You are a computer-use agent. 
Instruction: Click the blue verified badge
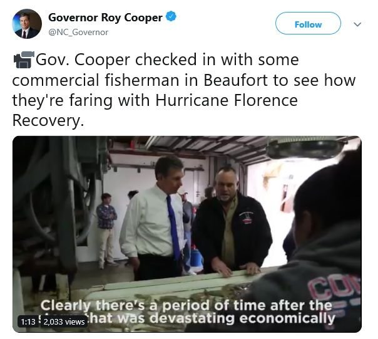[x=171, y=16]
